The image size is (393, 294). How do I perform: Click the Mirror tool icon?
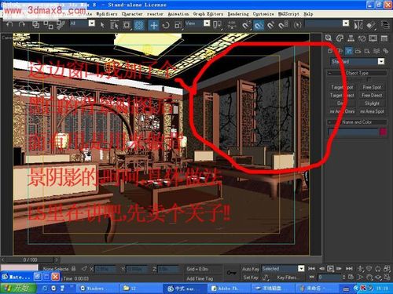pyautogui.click(x=358, y=25)
